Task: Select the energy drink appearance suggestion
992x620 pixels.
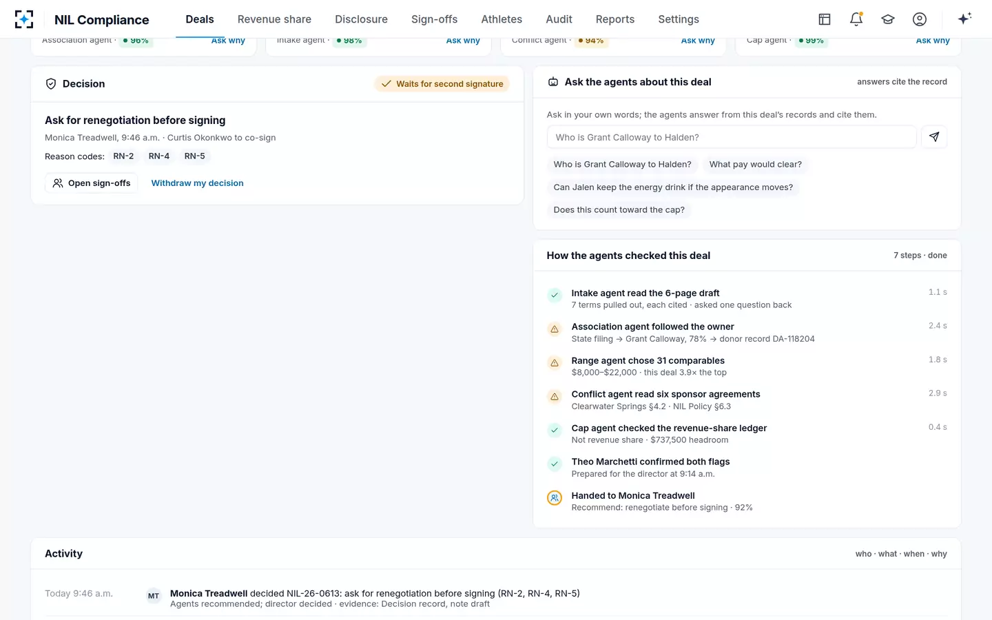Action: pos(673,187)
